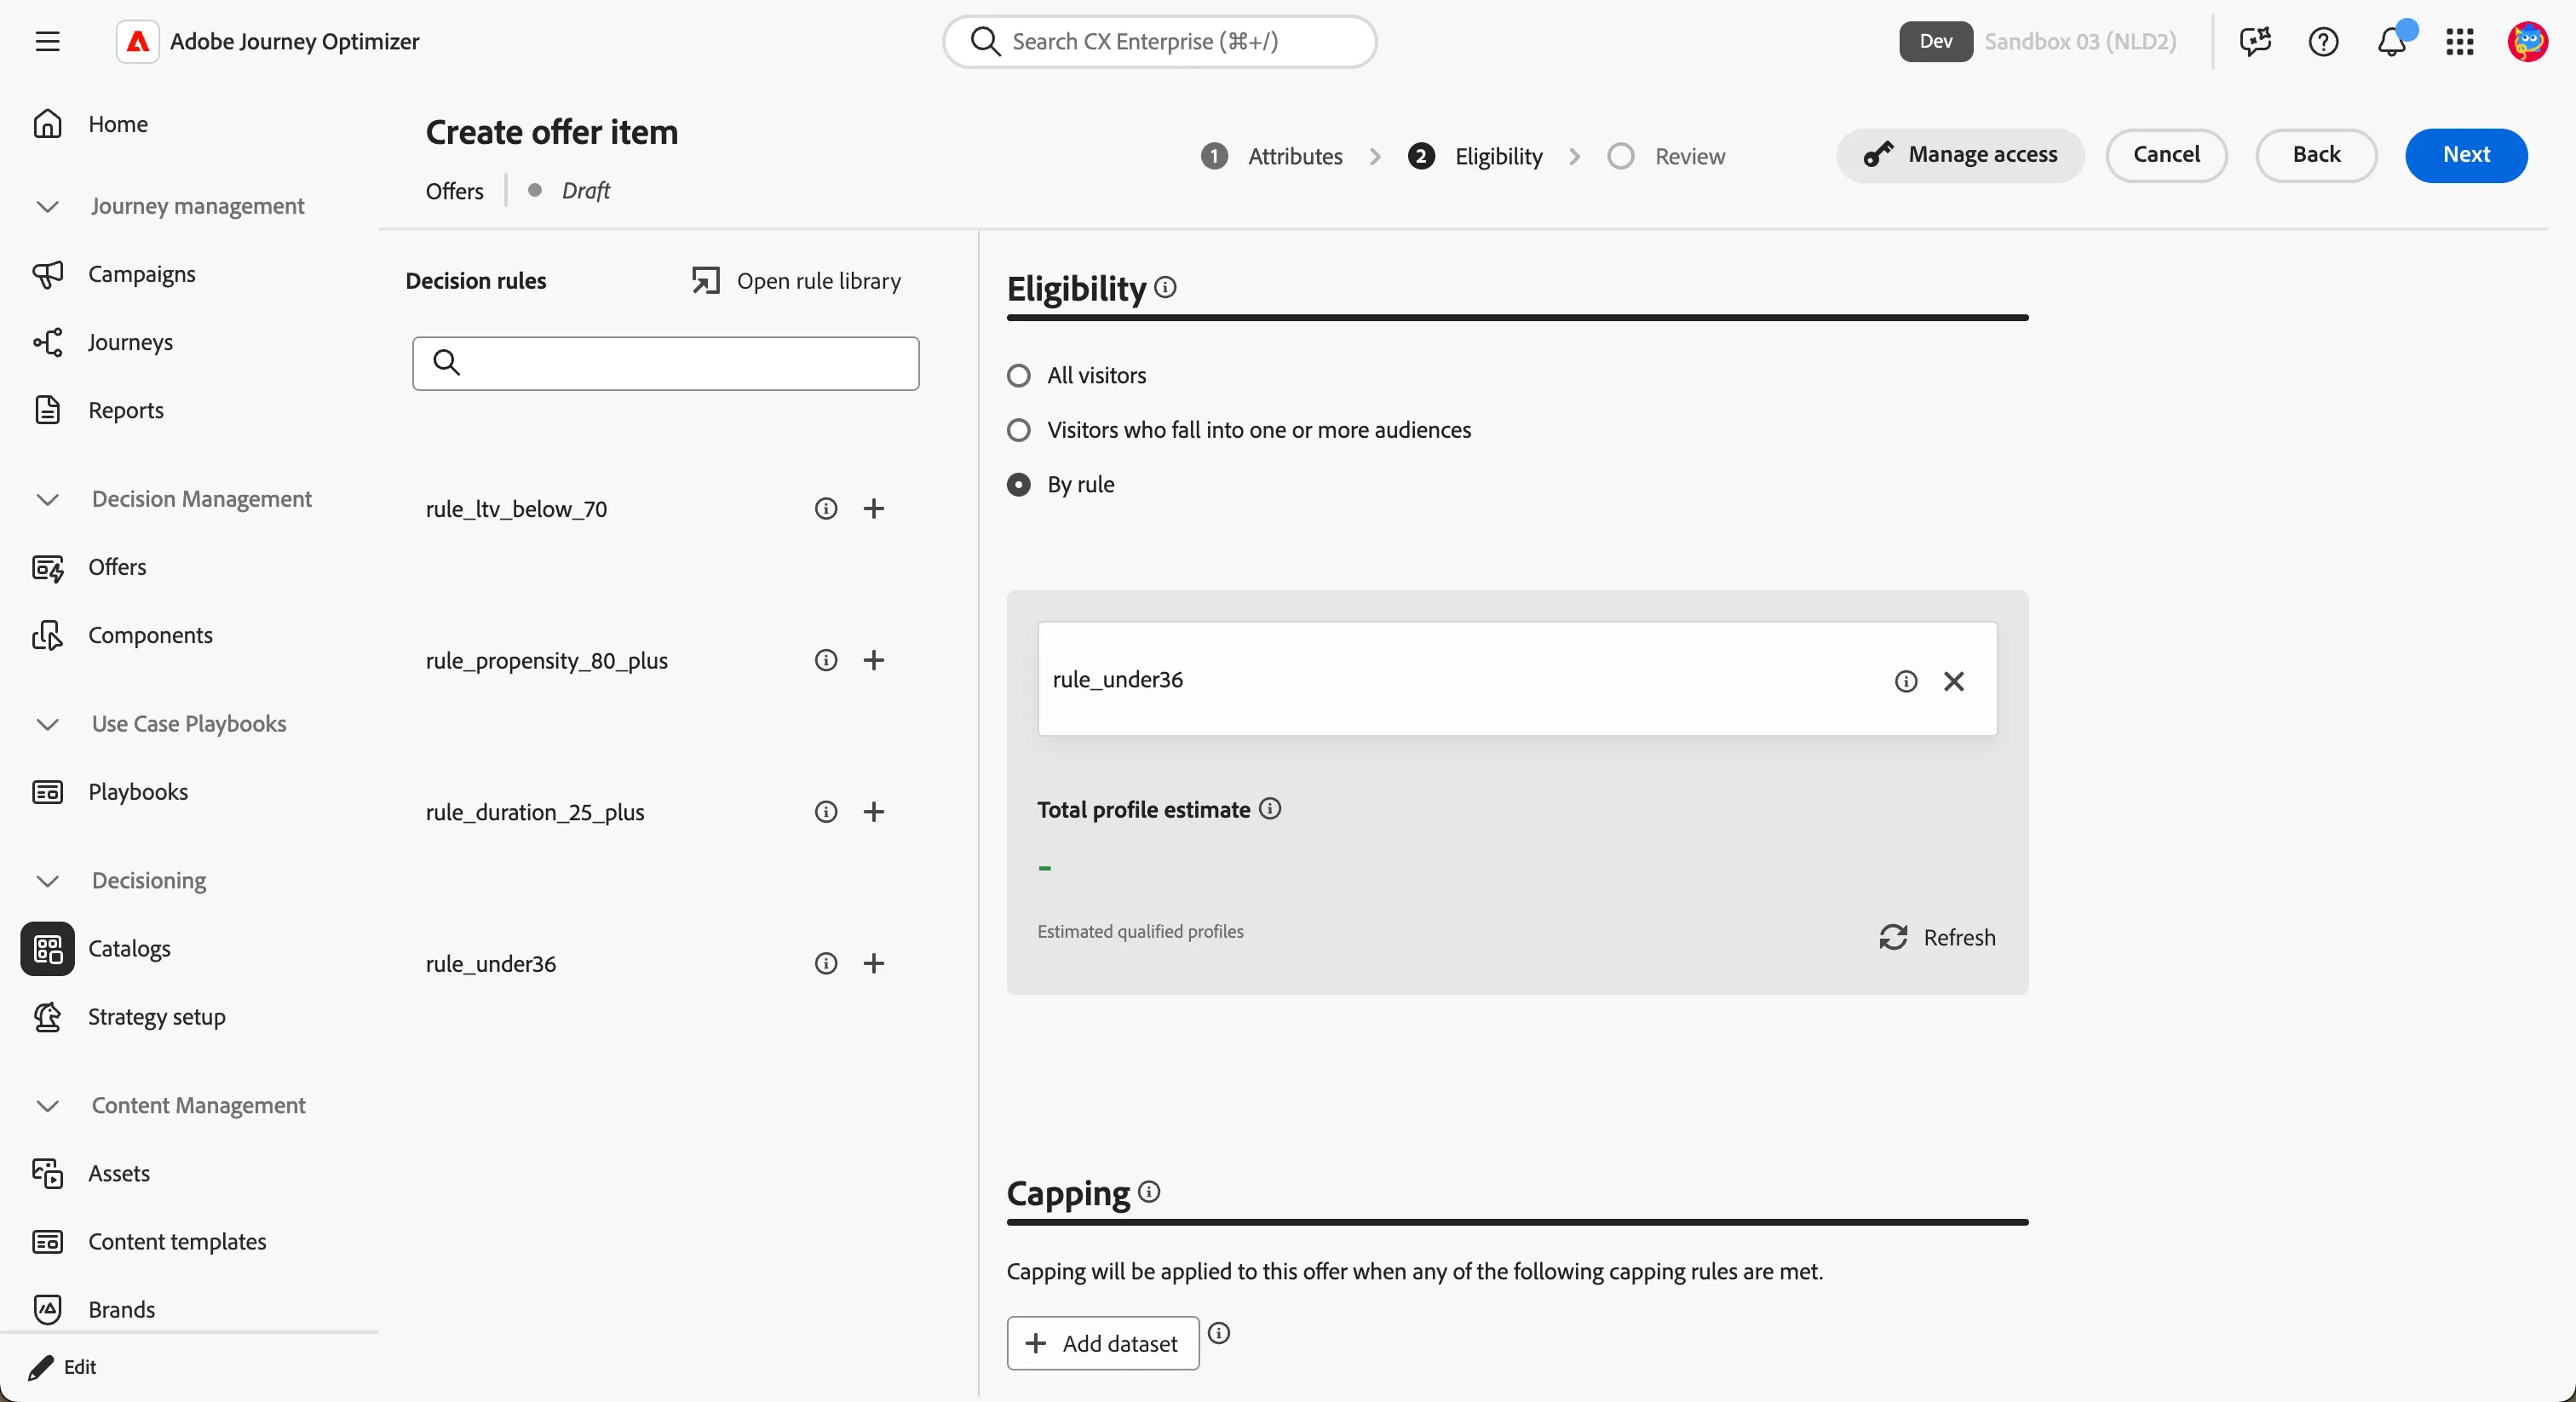Show info for selected rule_under36 card
The image size is (2576, 1402).
tap(1906, 681)
